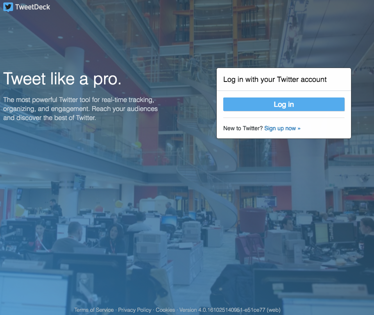
Task: Open the Privacy Policy footer link
Action: tap(135, 310)
